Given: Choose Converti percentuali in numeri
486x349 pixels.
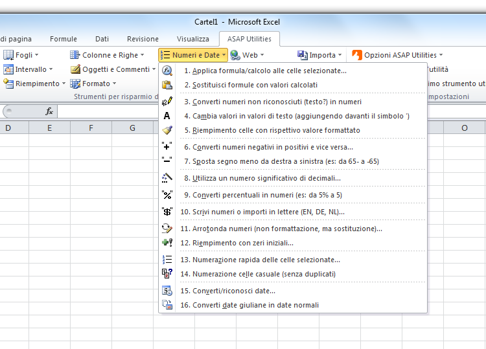Looking at the screenshot, I should click(293, 195).
